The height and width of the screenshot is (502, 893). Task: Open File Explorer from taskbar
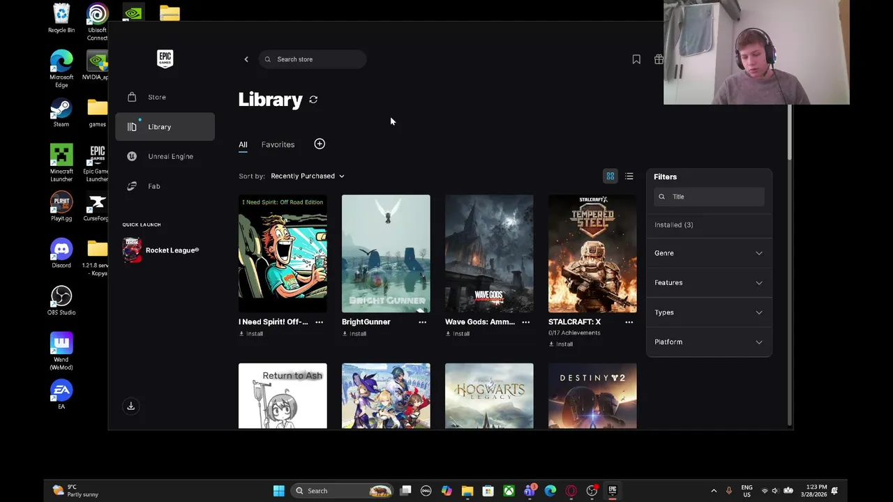pos(467,491)
